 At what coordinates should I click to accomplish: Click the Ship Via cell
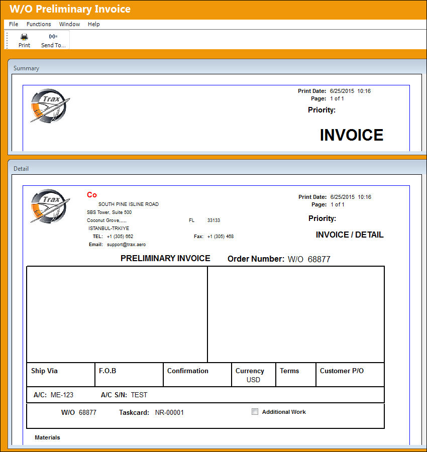tap(61, 375)
